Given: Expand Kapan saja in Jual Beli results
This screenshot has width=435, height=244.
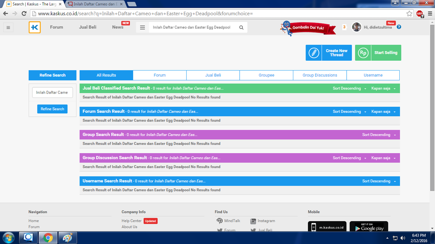Looking at the screenshot, I should click(383, 88).
